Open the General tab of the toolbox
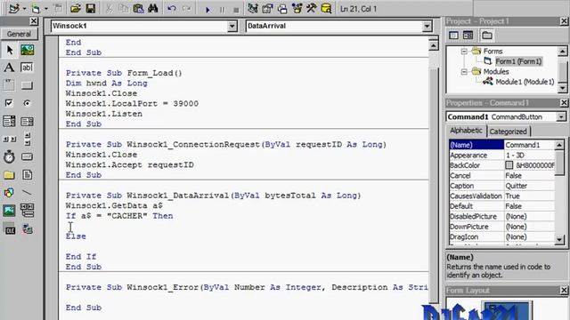This screenshot has height=320, width=570. pos(19,34)
